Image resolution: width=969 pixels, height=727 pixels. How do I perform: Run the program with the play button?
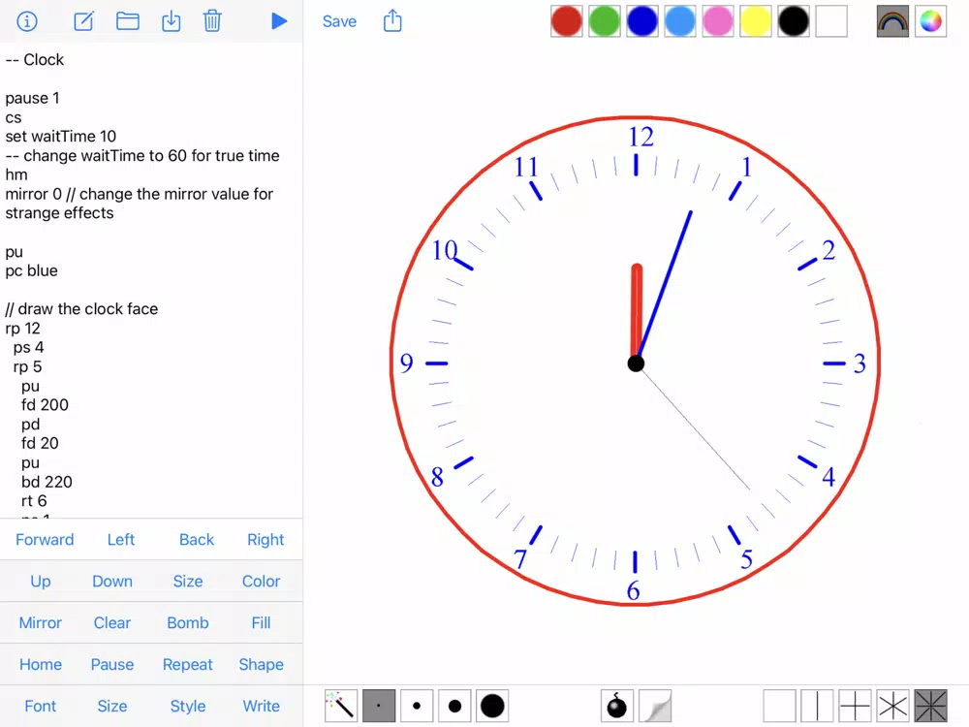tap(279, 21)
